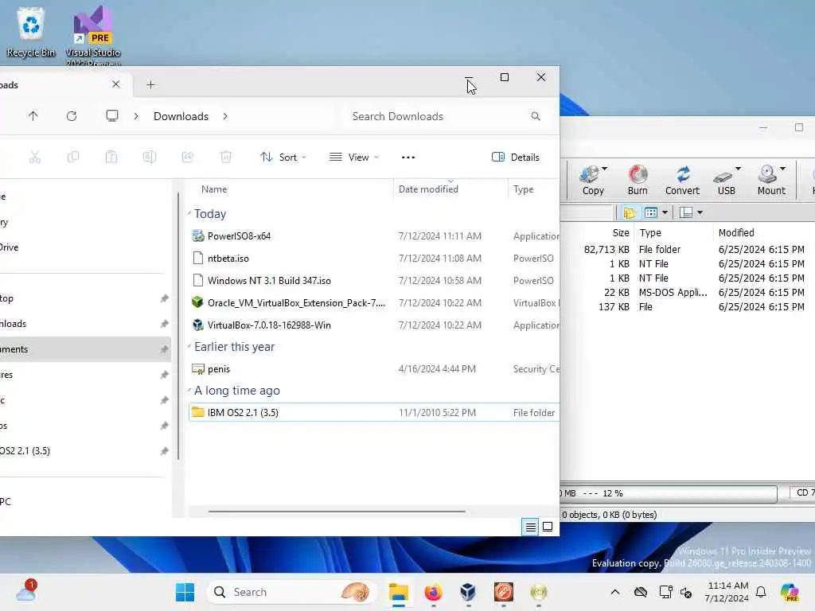Open the Windows Start menu
815x611 pixels.
coord(185,592)
